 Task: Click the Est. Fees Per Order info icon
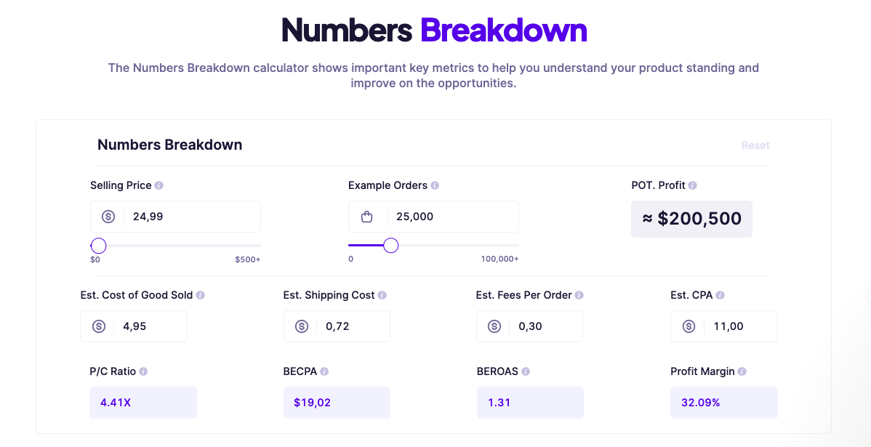pos(579,295)
